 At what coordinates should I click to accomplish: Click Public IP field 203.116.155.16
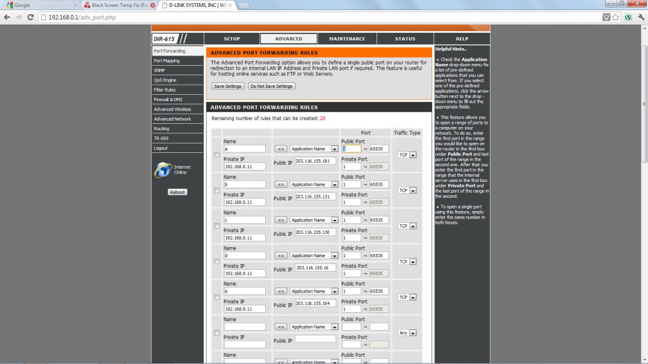(315, 268)
